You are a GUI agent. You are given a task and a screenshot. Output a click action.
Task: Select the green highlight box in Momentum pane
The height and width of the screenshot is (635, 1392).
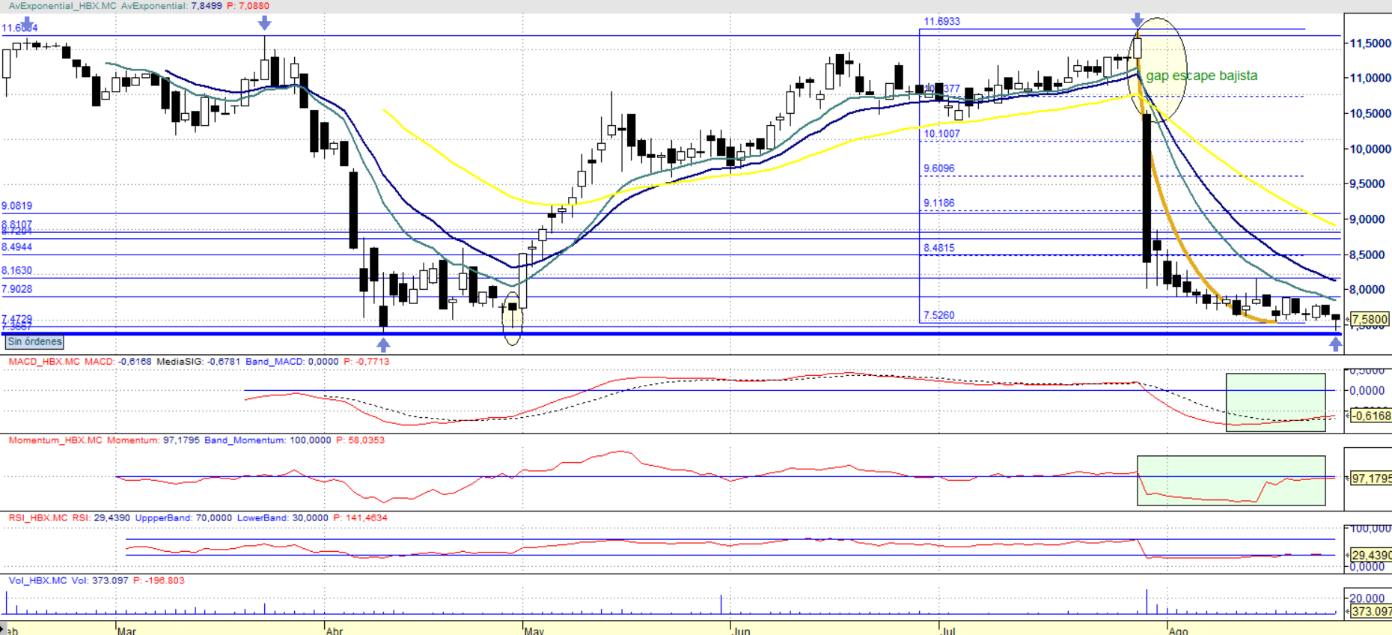1231,480
